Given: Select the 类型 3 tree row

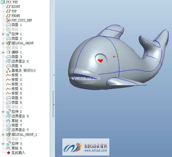Looking at the screenshot, I should tap(14, 57).
